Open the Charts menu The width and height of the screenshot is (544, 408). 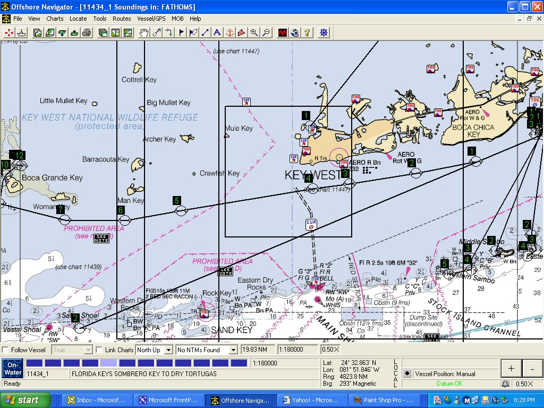pyautogui.click(x=55, y=19)
